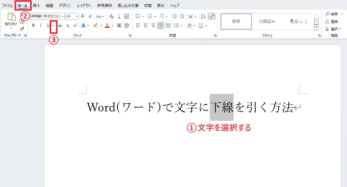Open the ファイル tab
The width and height of the screenshot is (347, 187).
click(7, 5)
